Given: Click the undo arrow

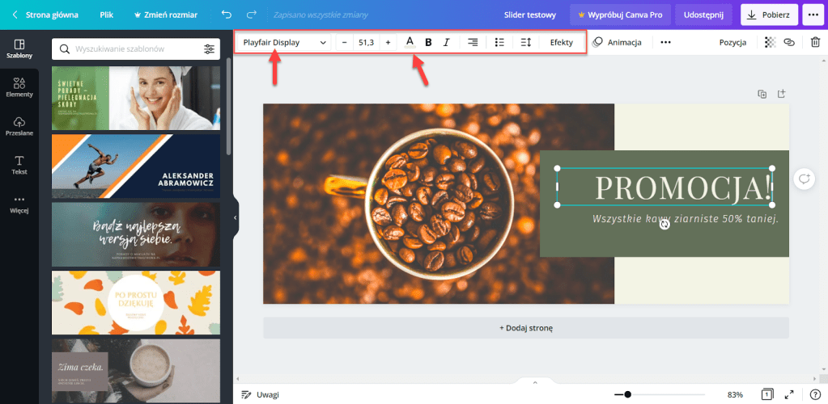Looking at the screenshot, I should (x=226, y=15).
